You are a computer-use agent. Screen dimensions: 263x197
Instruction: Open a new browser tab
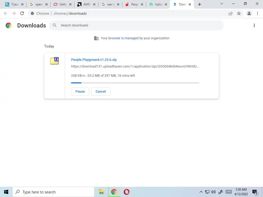point(199,4)
